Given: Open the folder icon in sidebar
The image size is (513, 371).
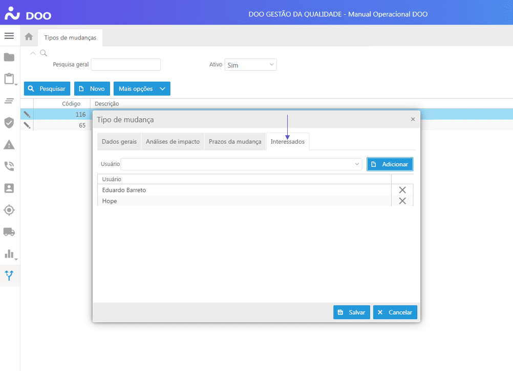Looking at the screenshot, I should click(x=9, y=57).
